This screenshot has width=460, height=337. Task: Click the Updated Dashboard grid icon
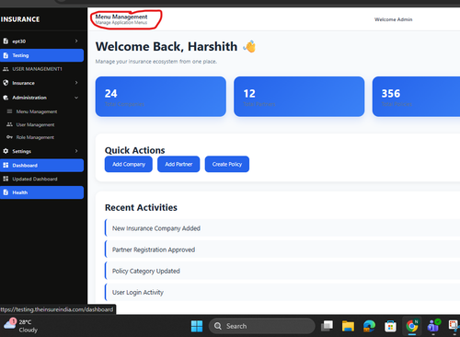[6, 179]
